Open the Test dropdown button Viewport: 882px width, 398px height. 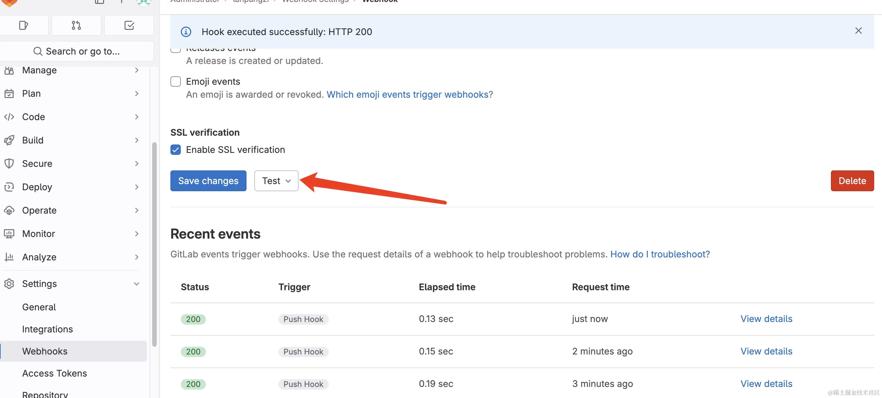pyautogui.click(x=276, y=181)
